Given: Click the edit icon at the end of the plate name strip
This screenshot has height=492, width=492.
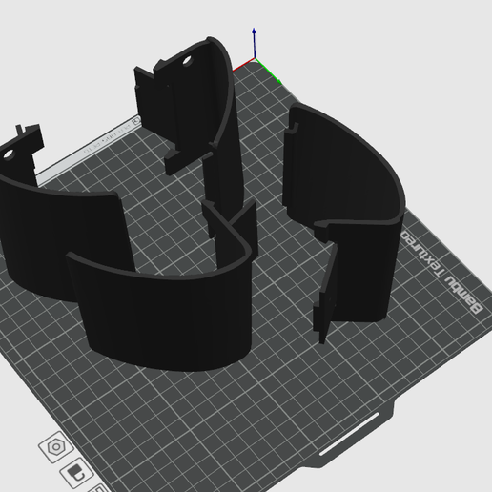Looking at the screenshot, I should click(x=136, y=121).
